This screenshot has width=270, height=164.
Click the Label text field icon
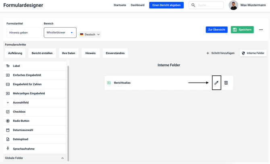point(8,66)
